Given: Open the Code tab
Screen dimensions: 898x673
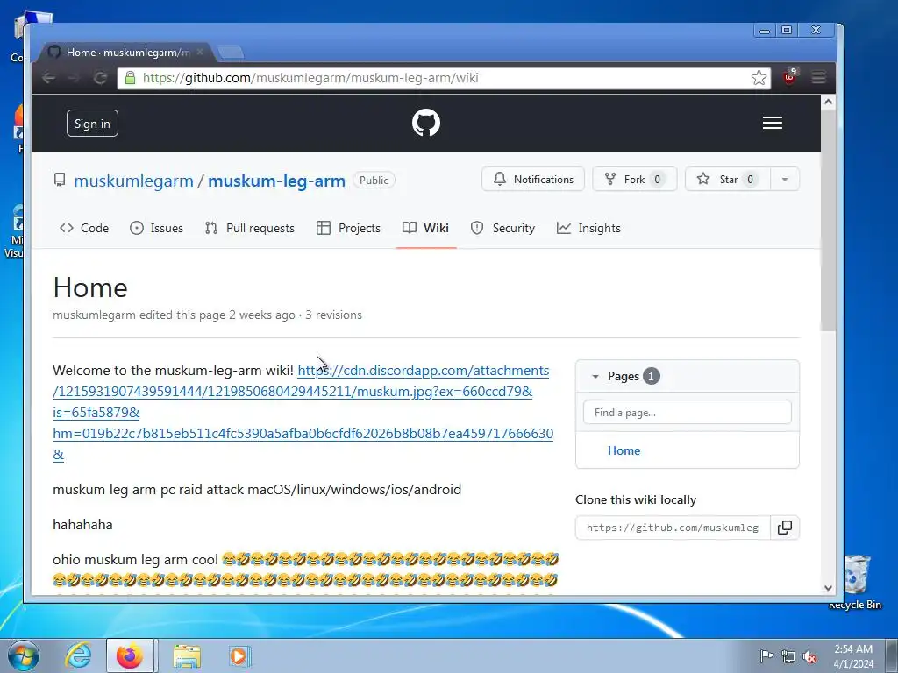Looking at the screenshot, I should 84,228.
